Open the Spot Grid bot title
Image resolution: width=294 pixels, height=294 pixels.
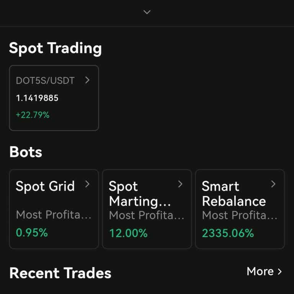click(x=45, y=186)
